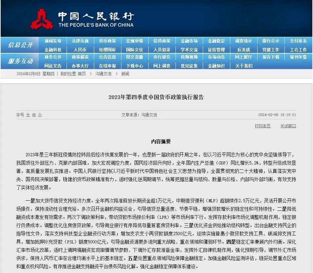Select 党建工作 in navigation
Viewport: 313px width, 273px height.
(x=271, y=50)
